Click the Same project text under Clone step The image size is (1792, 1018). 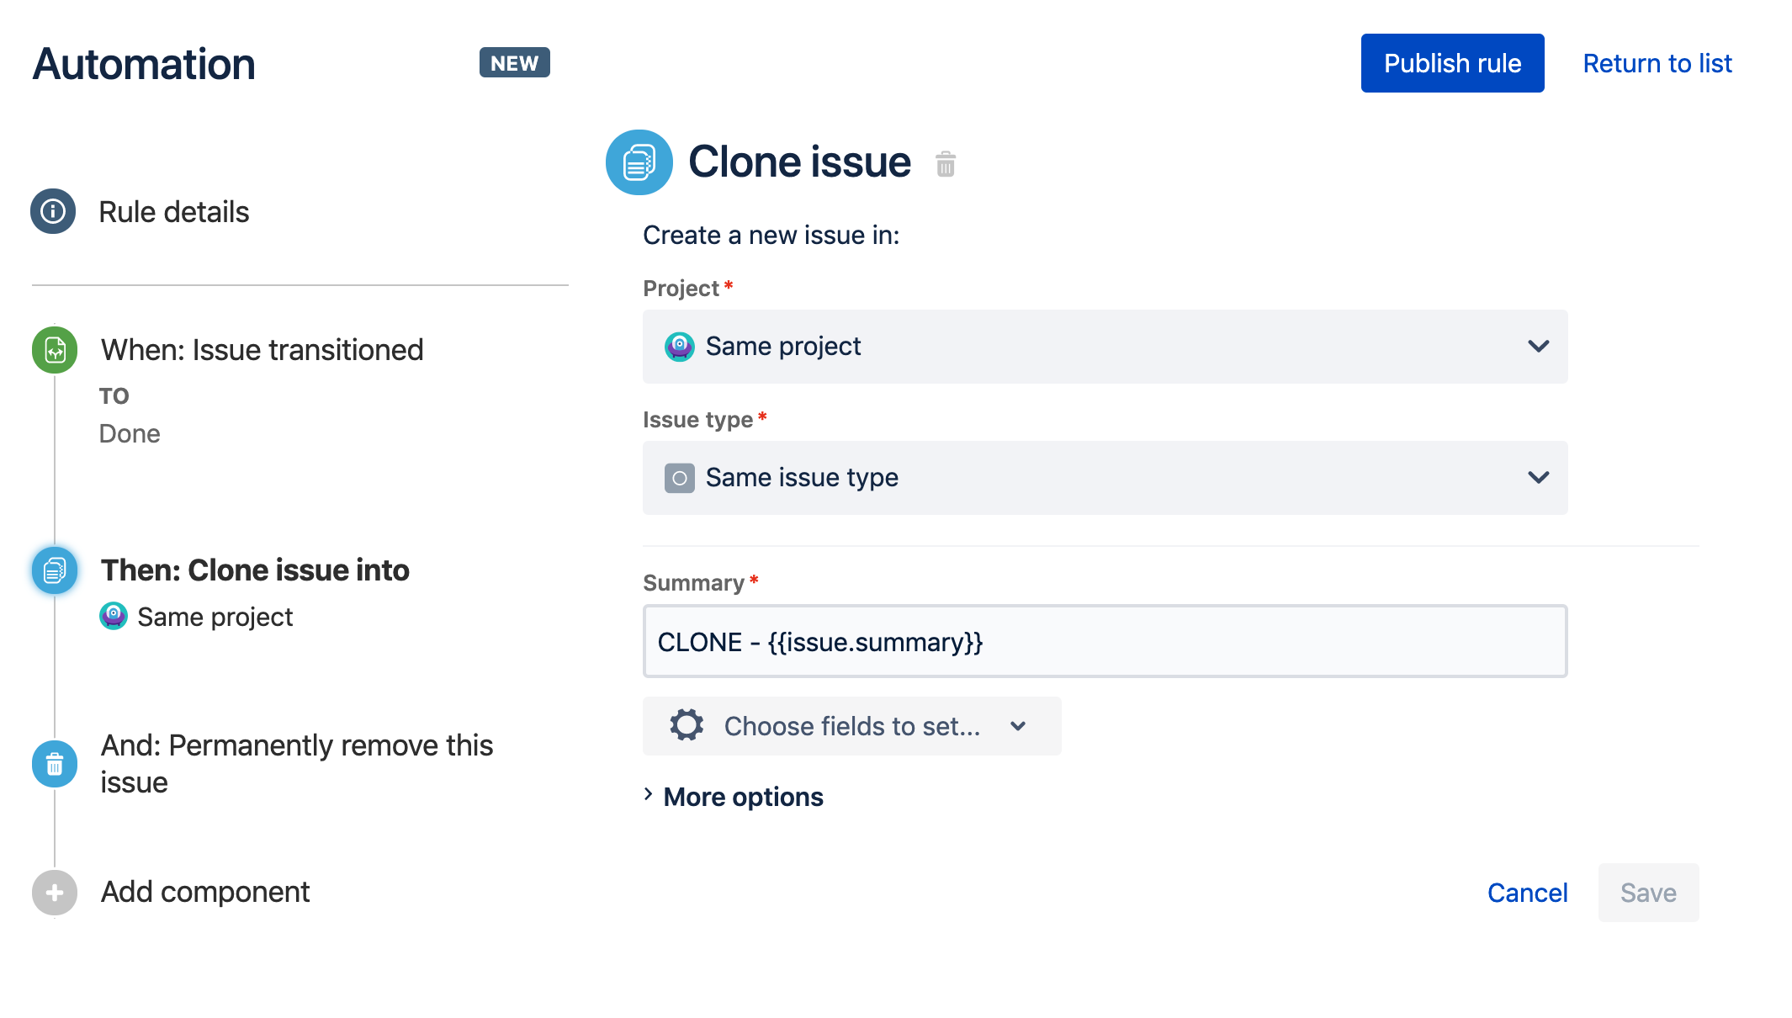[x=215, y=617]
